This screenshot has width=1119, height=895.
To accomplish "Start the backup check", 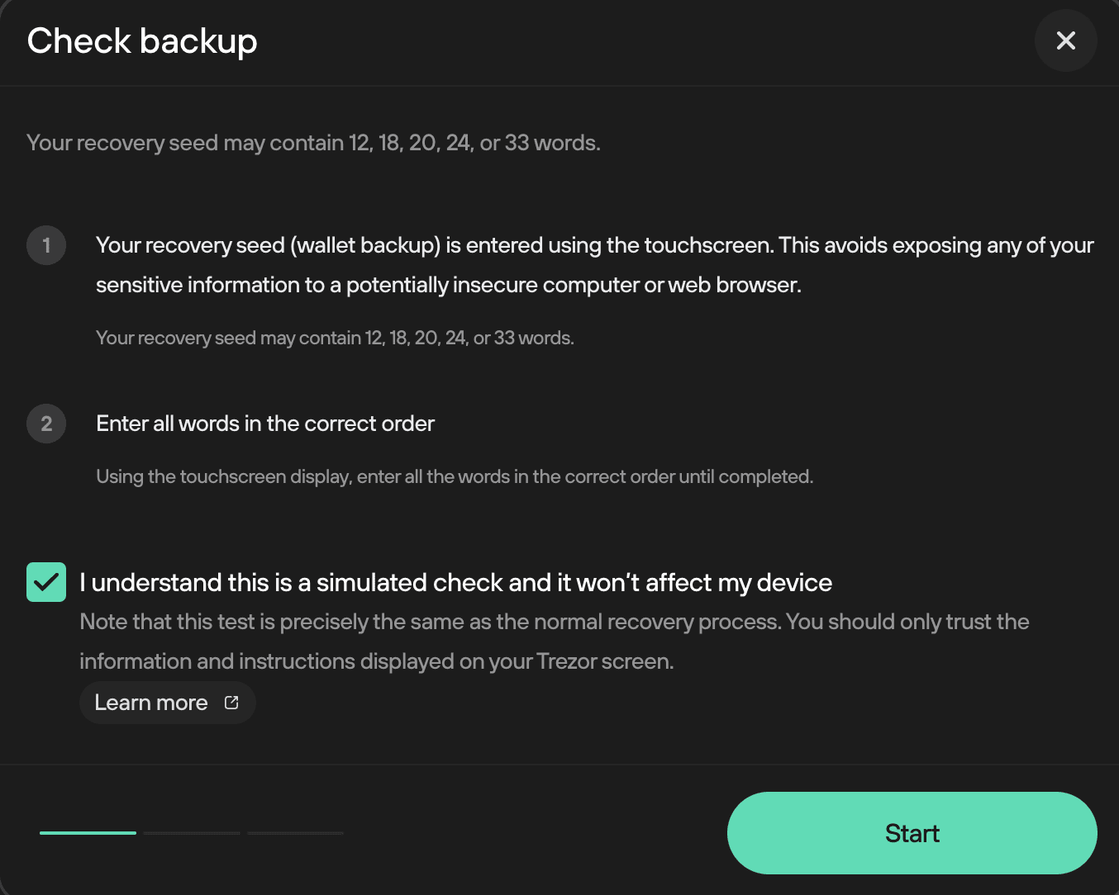I will pyautogui.click(x=912, y=833).
